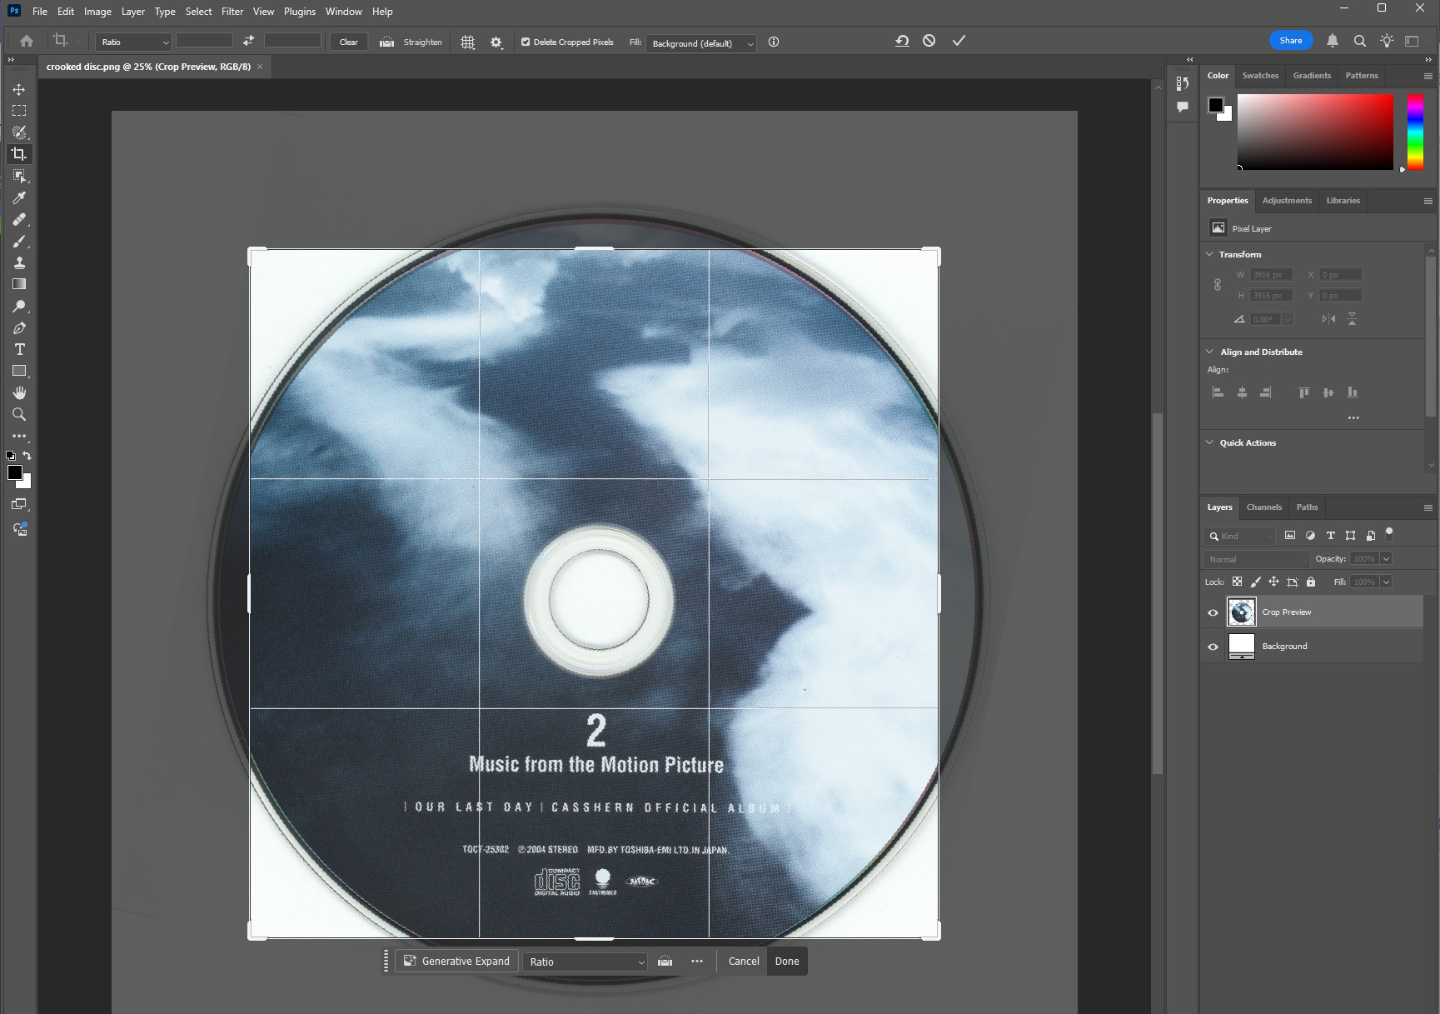Select the Zoom tool in toolbar
Image resolution: width=1440 pixels, height=1014 pixels.
19,414
